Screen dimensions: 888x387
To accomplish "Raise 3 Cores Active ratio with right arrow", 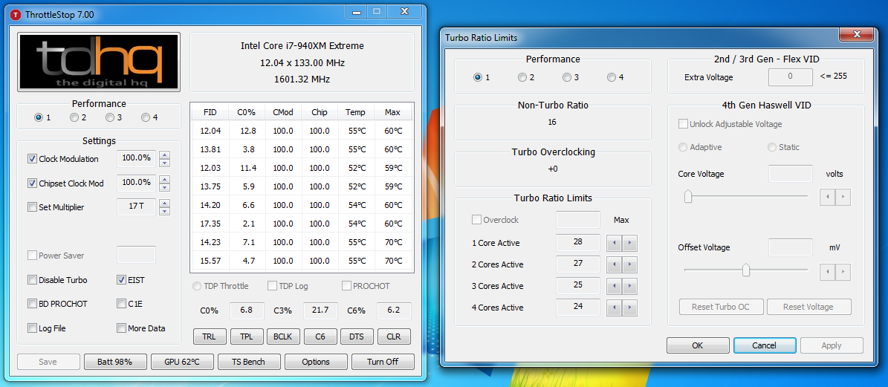I will coord(629,286).
